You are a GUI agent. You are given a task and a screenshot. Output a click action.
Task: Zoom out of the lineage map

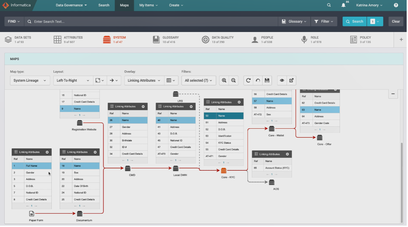pos(233,80)
